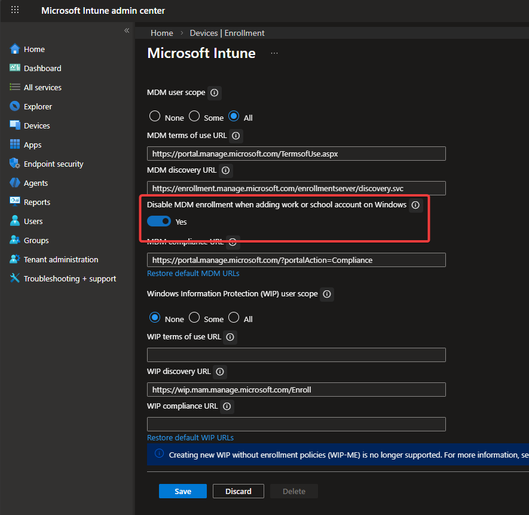Open the Home menu item
Viewport: 529px width, 515px height.
(34, 49)
